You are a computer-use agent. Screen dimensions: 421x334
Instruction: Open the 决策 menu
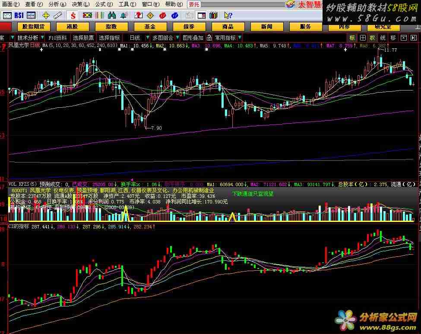[x=81, y=4]
